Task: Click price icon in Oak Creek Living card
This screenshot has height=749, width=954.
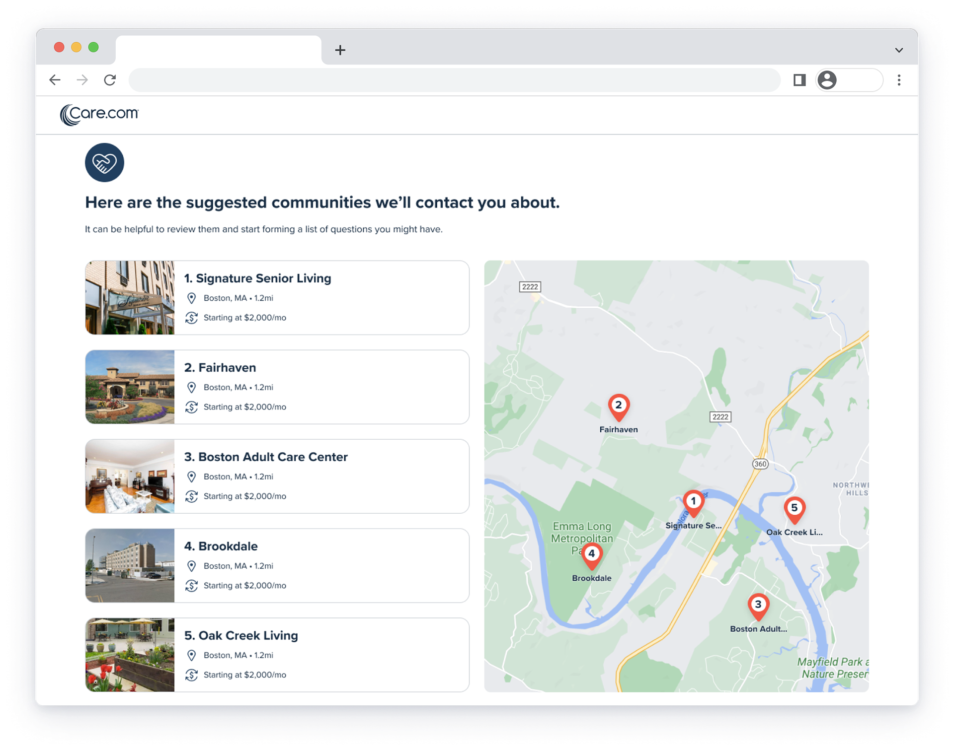Action: coord(191,675)
